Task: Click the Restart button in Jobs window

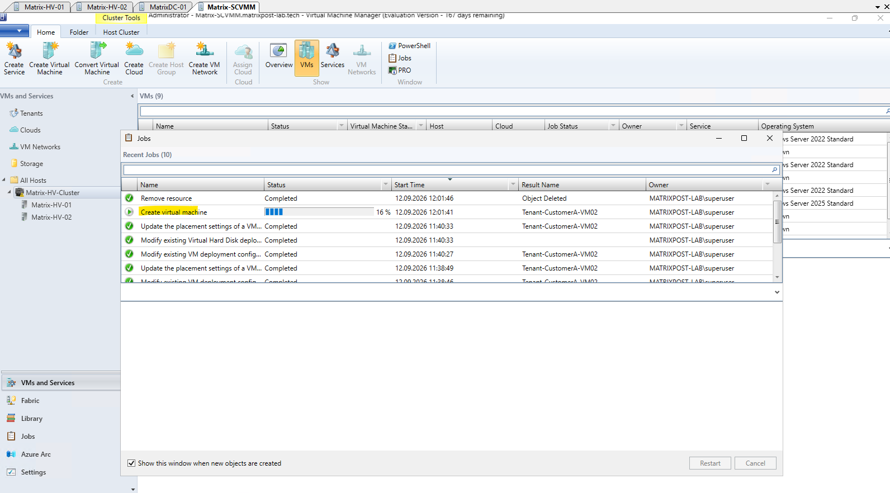Action: [710, 463]
